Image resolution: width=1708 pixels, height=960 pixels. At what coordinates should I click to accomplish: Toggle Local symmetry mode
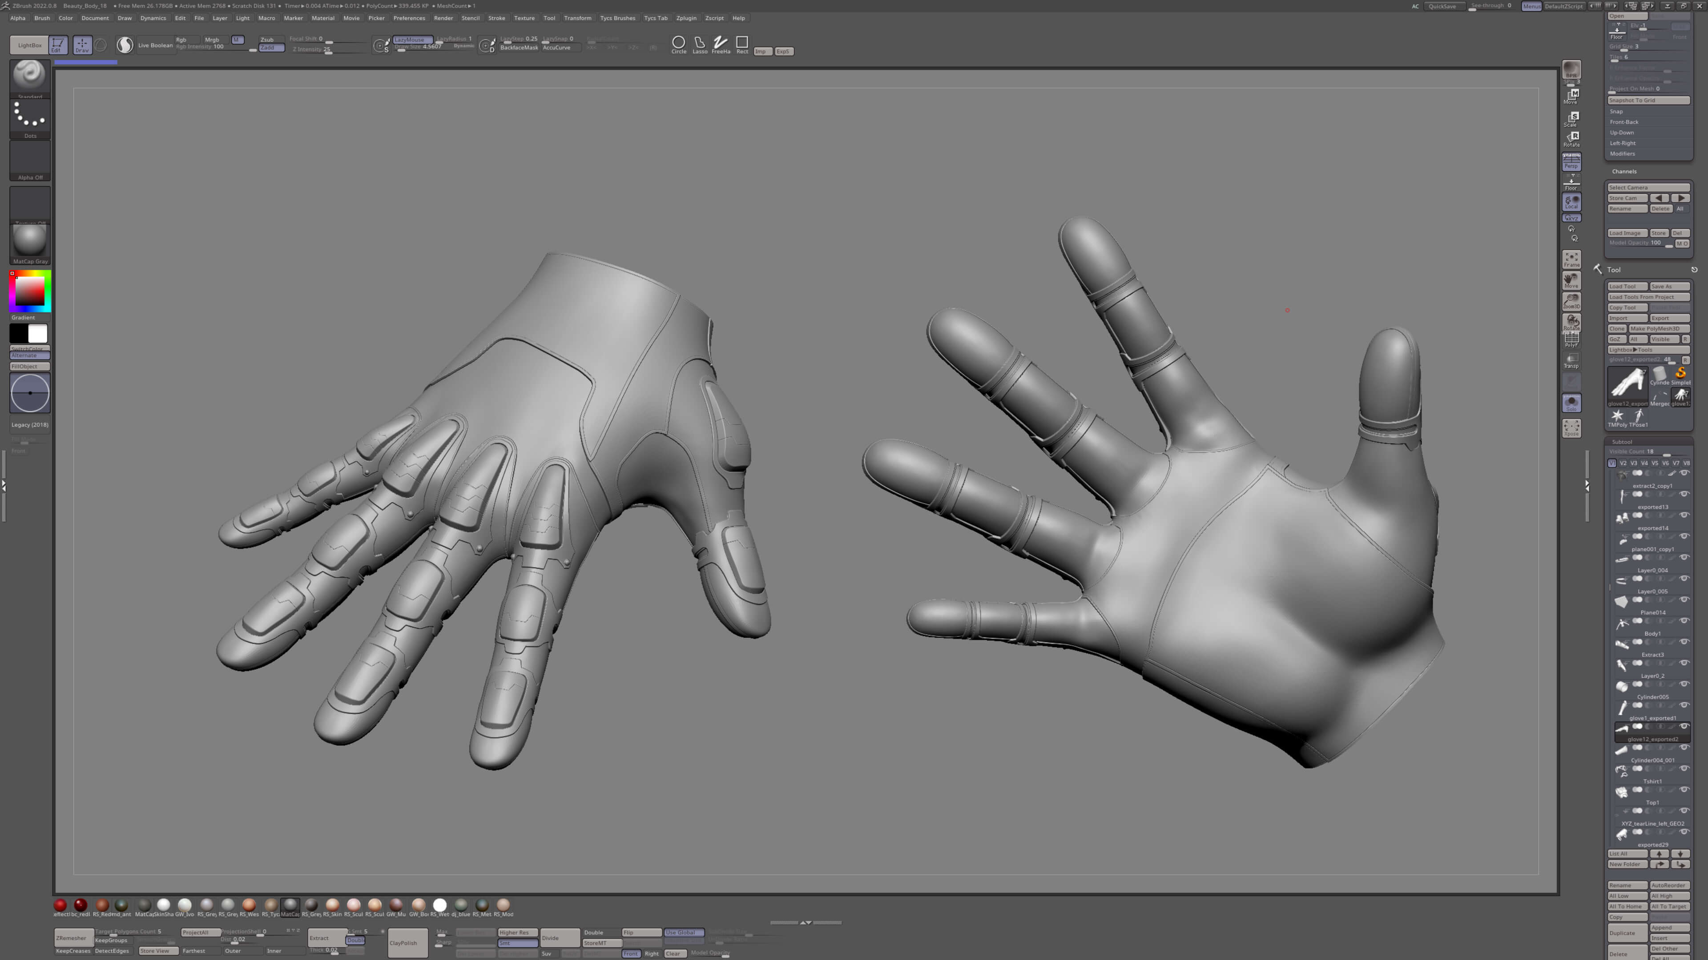pyautogui.click(x=1571, y=201)
